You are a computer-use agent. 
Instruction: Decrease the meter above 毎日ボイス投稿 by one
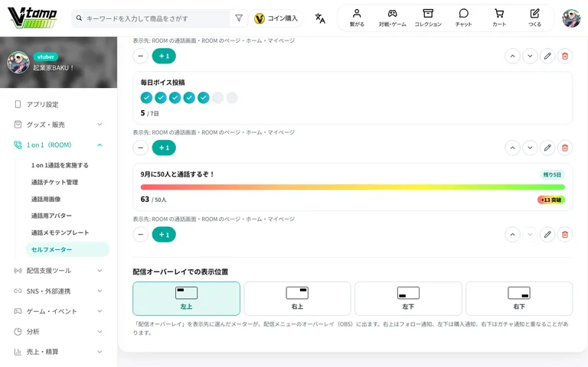tap(141, 56)
